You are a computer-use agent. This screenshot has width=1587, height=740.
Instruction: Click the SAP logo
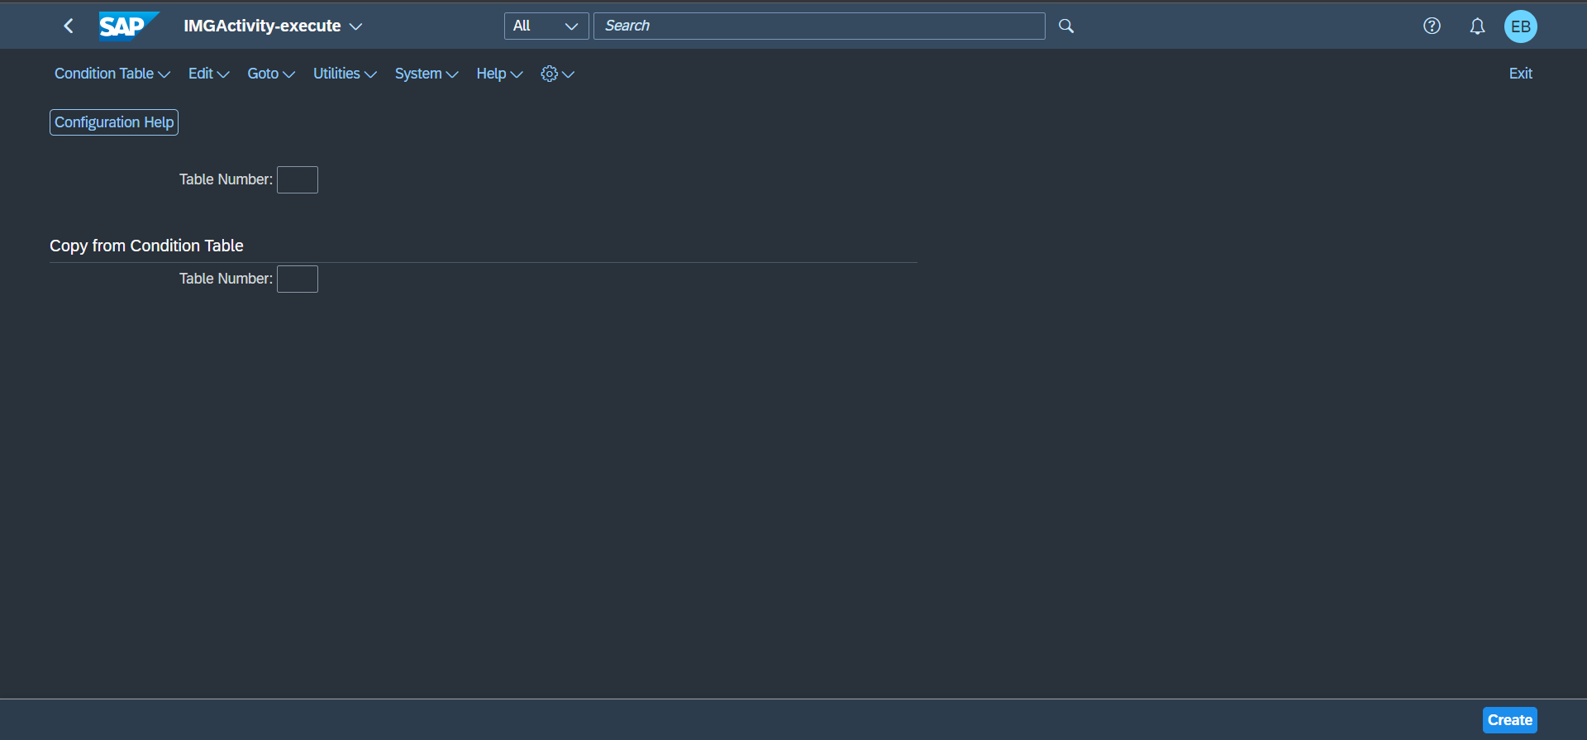click(128, 26)
